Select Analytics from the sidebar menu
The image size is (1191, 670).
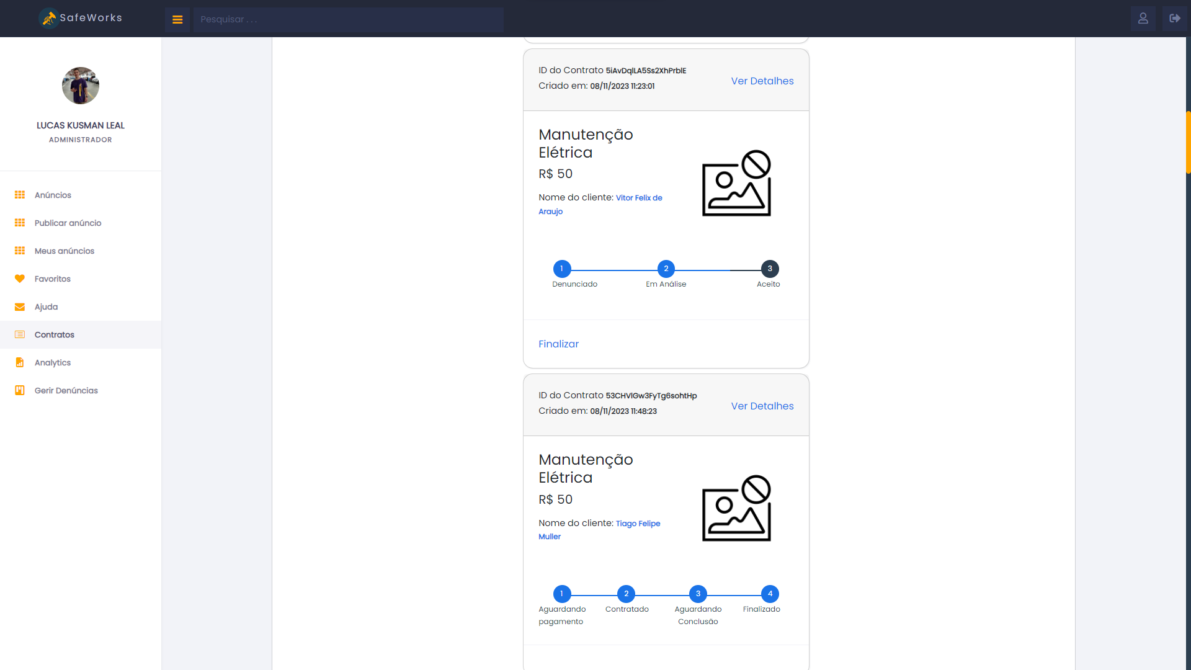(51, 362)
